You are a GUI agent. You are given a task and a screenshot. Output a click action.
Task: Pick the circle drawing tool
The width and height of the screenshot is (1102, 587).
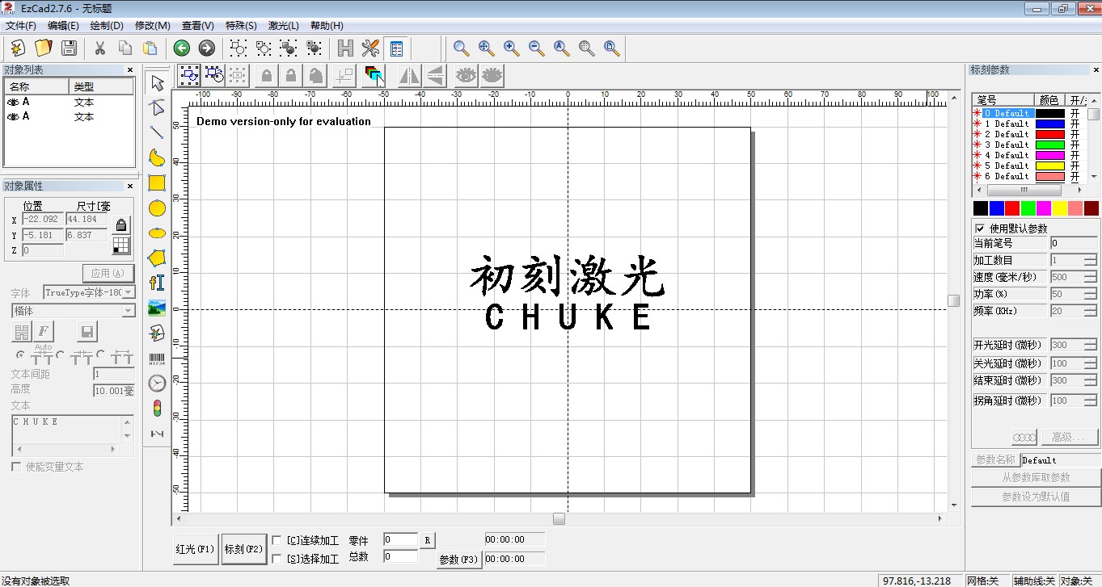(157, 208)
